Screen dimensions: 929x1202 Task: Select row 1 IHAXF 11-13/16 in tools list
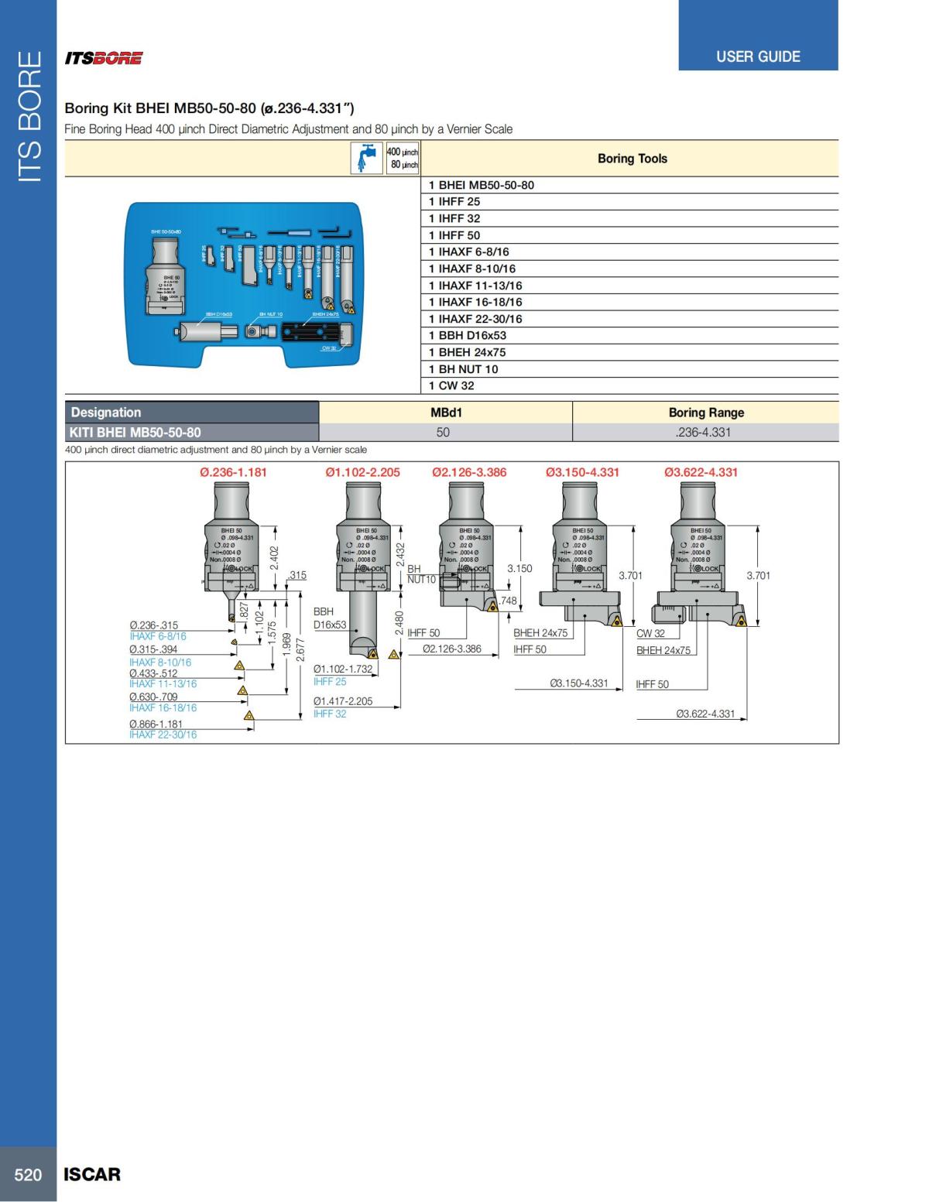pyautogui.click(x=629, y=286)
